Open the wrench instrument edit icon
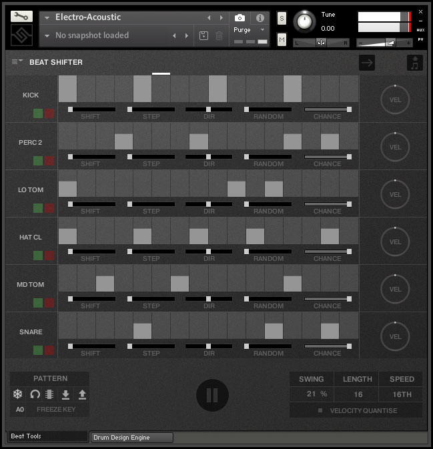This screenshot has width=433, height=449. click(x=21, y=16)
